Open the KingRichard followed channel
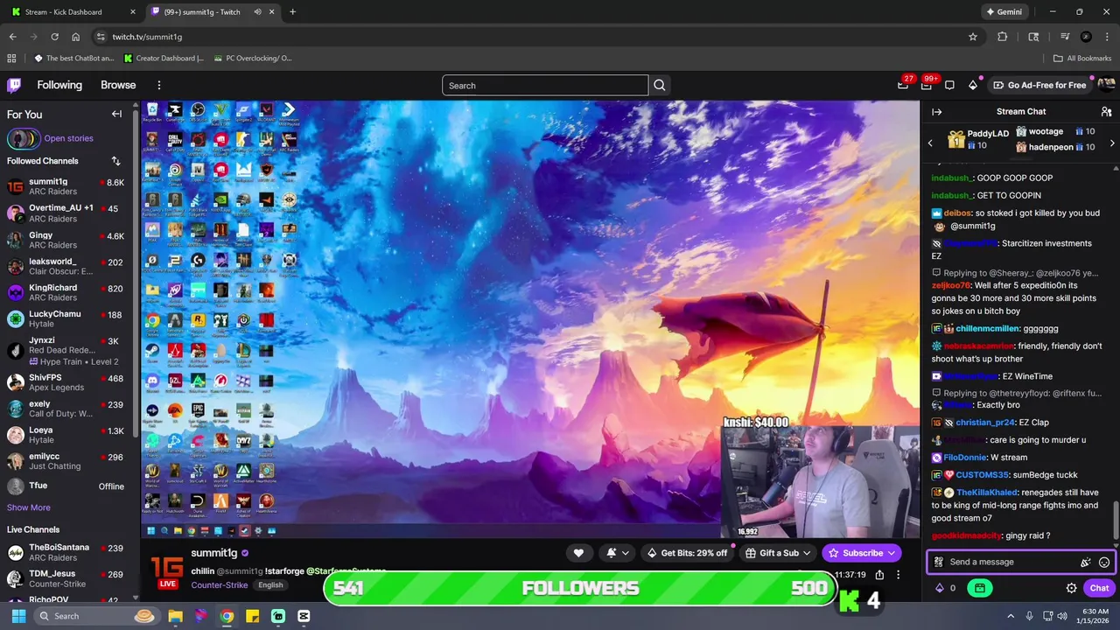Viewport: 1120px width, 630px height. click(66, 292)
